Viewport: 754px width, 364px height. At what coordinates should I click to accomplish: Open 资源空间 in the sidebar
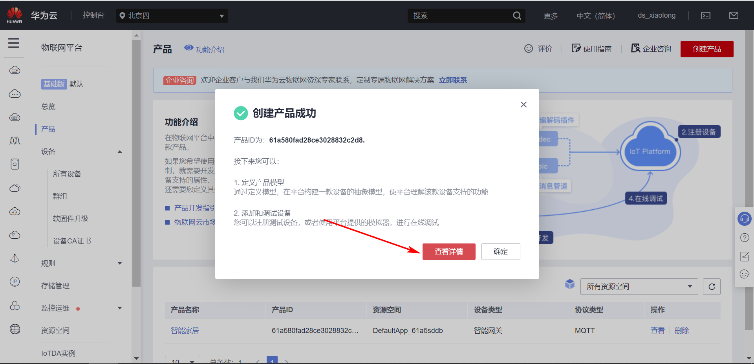pyautogui.click(x=55, y=331)
